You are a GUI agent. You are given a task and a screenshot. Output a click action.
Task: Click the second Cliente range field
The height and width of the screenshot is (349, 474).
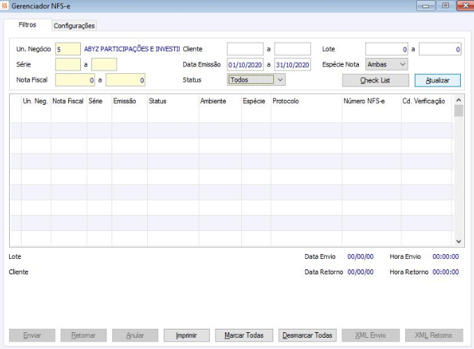click(292, 49)
